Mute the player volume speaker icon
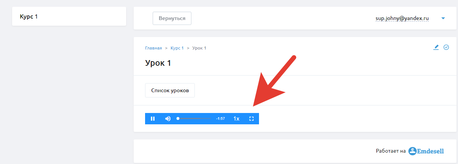This screenshot has width=458, height=164. click(167, 119)
